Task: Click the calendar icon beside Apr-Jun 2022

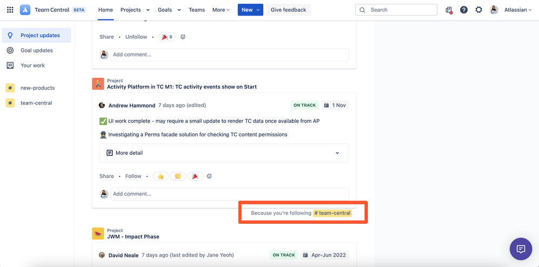Action: pos(305,255)
